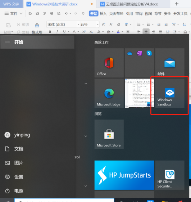The height and width of the screenshot is (202, 191).
Task: Align text right
Action: point(153,32)
